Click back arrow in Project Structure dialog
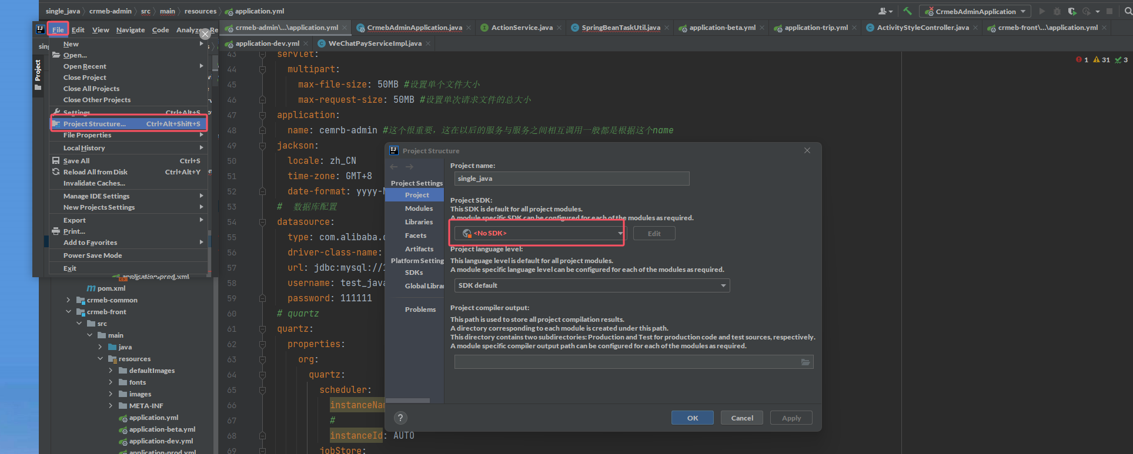This screenshot has width=1133, height=454. pos(394,167)
